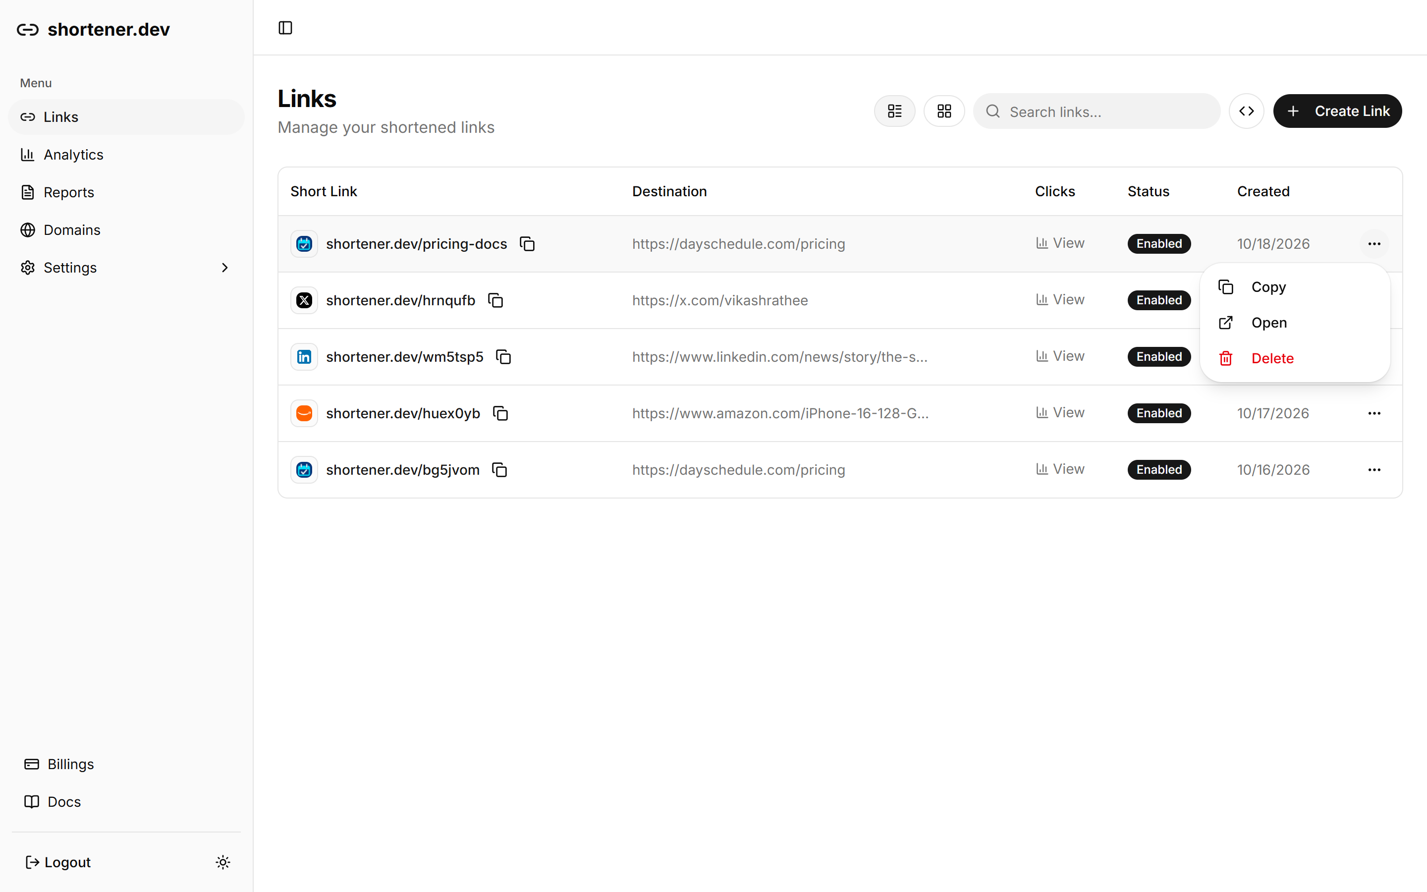View clicks for wm5tsp5 link

click(x=1060, y=356)
